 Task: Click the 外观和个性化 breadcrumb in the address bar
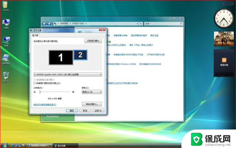coord(78,24)
